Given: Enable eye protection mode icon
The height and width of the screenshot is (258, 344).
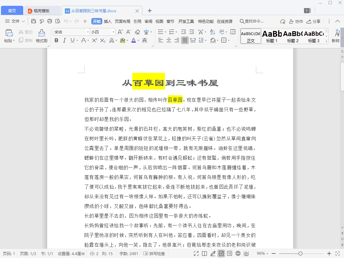Looking at the screenshot, I should 246,253.
